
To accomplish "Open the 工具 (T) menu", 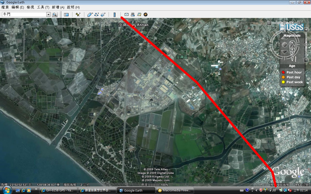I will (43, 7).
